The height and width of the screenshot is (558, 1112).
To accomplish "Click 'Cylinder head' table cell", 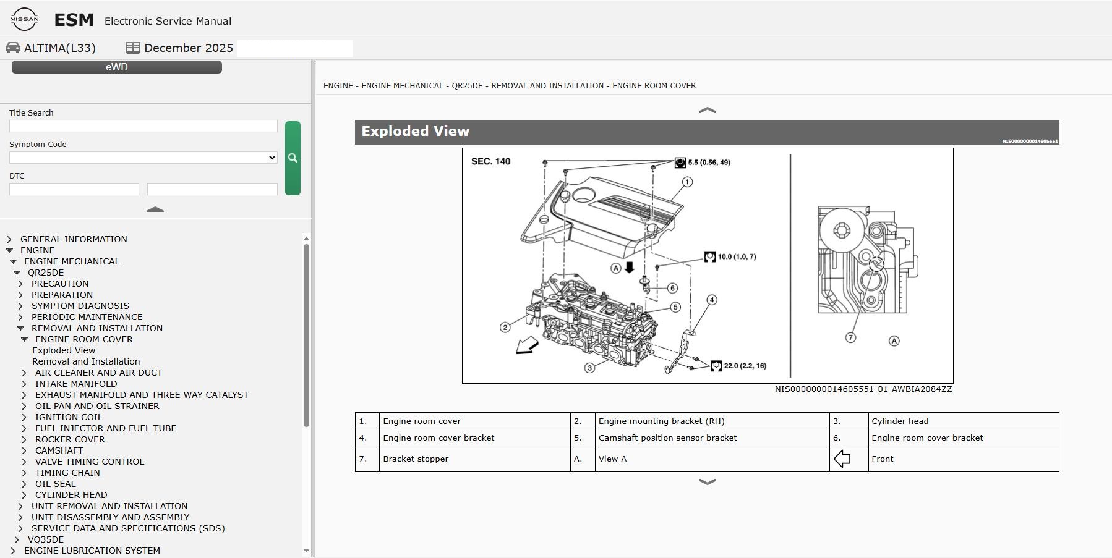I will pos(964,421).
